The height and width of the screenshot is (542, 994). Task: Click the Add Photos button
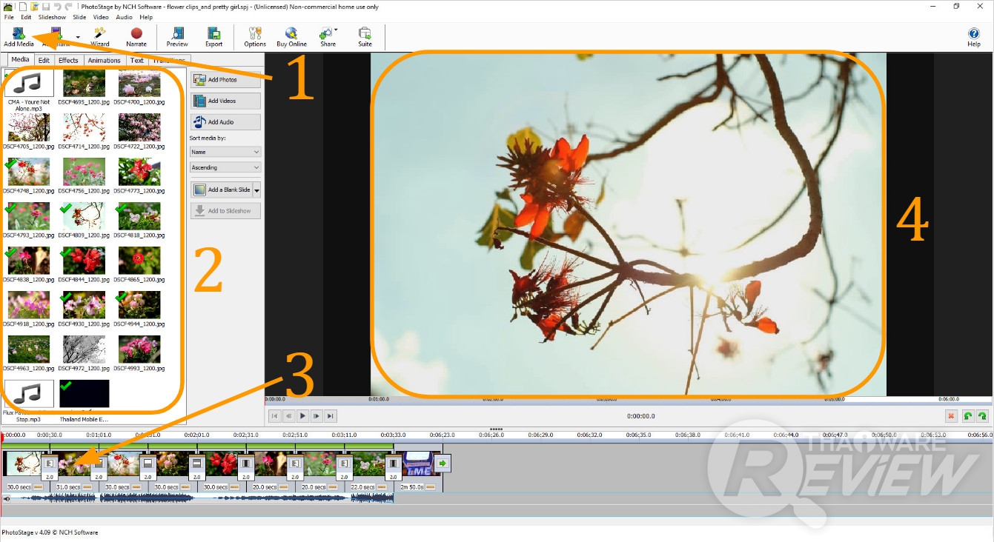coord(225,80)
